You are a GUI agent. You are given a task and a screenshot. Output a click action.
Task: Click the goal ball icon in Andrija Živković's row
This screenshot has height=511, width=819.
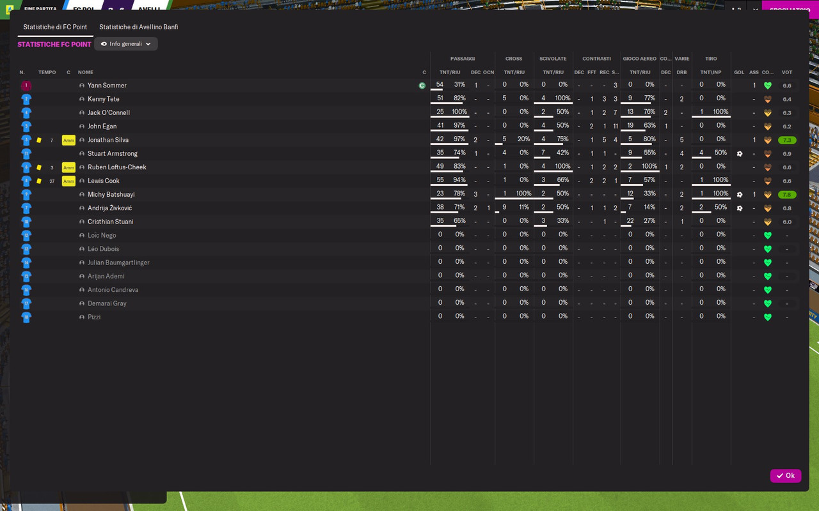pyautogui.click(x=740, y=208)
